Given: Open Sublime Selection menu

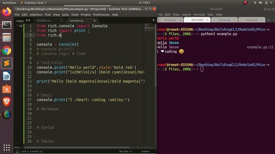Looking at the screenshot, I should coord(36,15).
